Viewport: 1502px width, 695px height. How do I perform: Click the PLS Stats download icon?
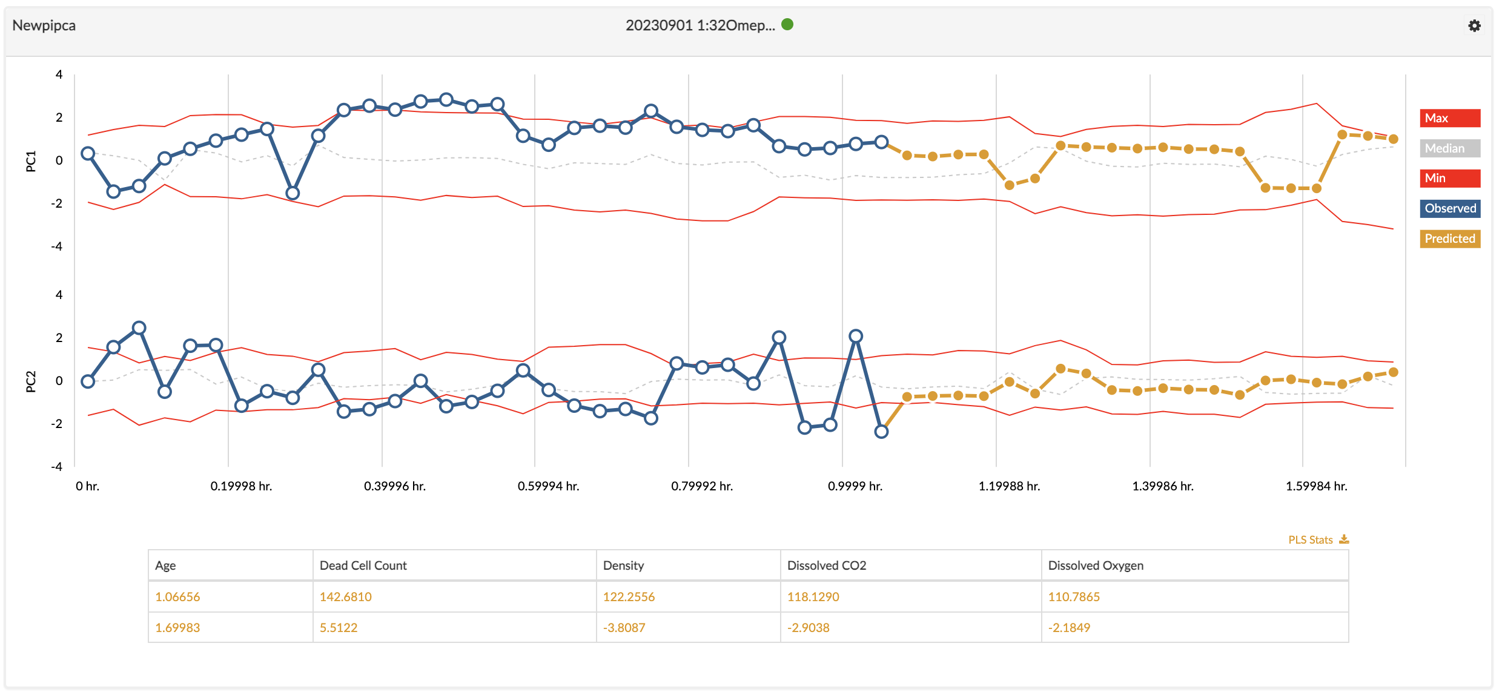click(1346, 539)
